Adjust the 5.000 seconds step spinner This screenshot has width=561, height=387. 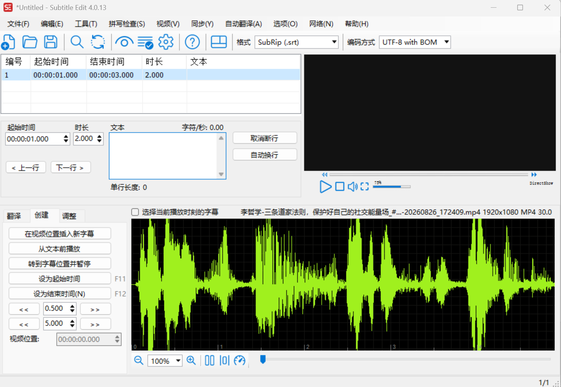click(x=72, y=323)
